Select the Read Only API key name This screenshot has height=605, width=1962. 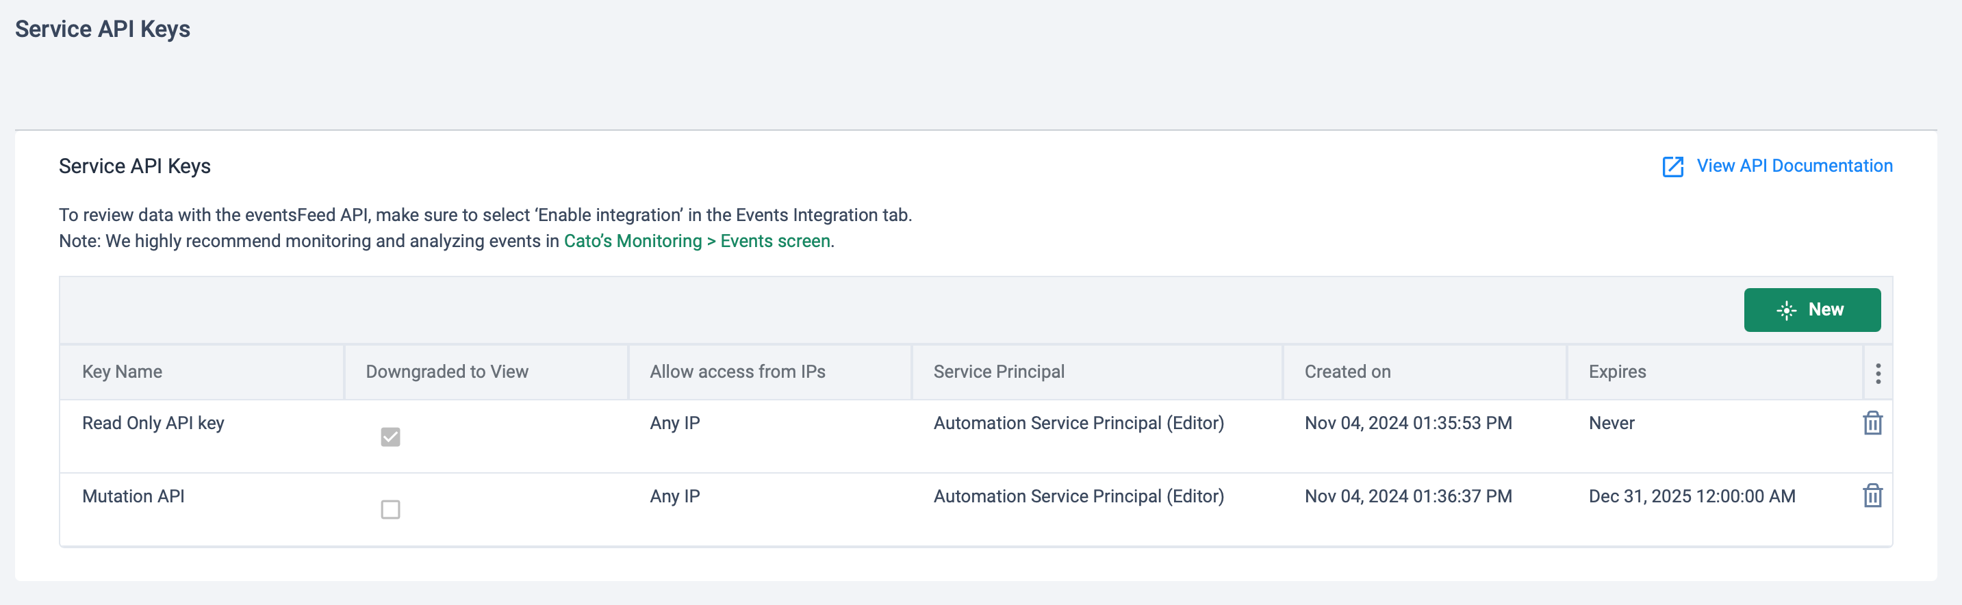(x=153, y=423)
